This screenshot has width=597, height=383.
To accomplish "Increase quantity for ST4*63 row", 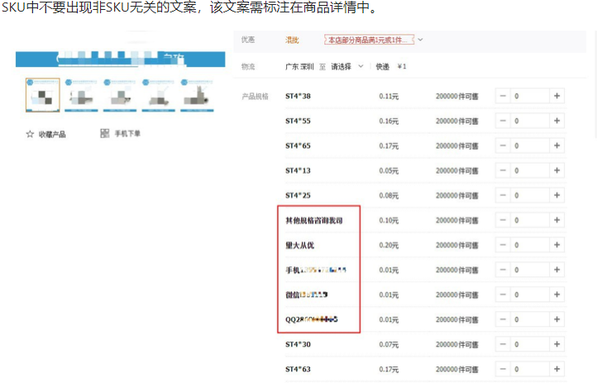I will [556, 369].
